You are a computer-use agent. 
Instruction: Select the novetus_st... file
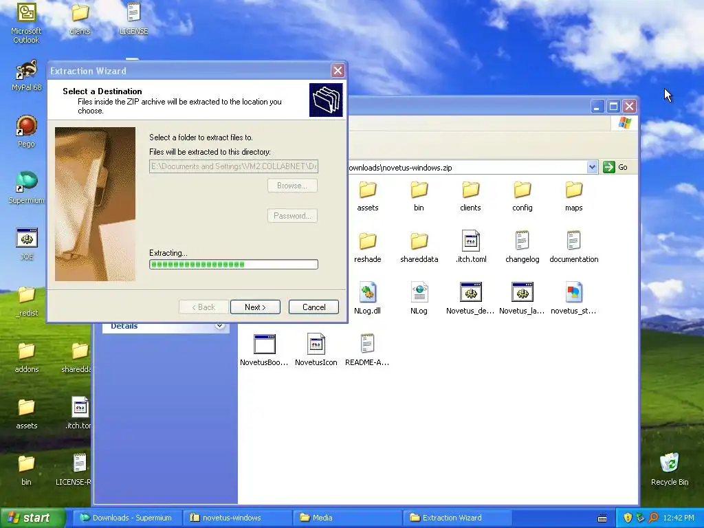coord(573,298)
